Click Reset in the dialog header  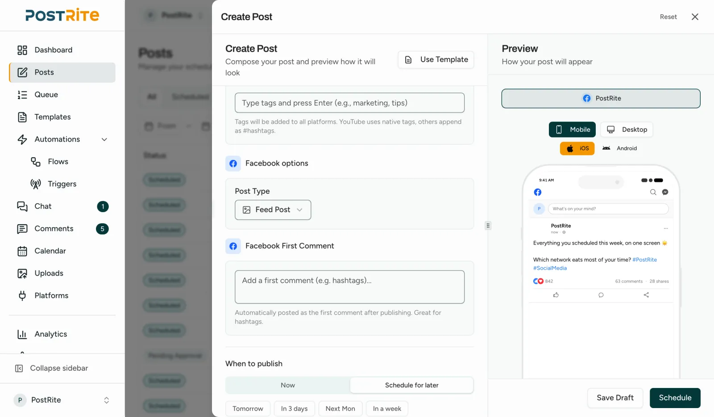point(668,17)
